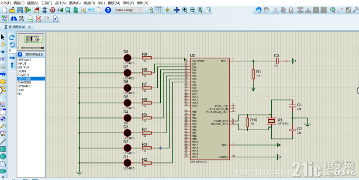Select junction dot mode
The image size is (359, 180).
pos(3,52)
